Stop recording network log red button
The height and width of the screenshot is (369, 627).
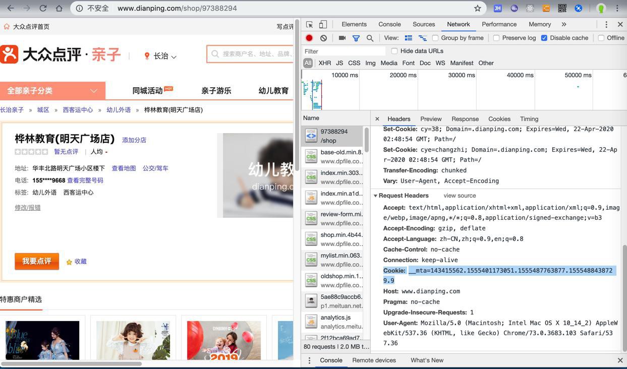[x=309, y=38]
